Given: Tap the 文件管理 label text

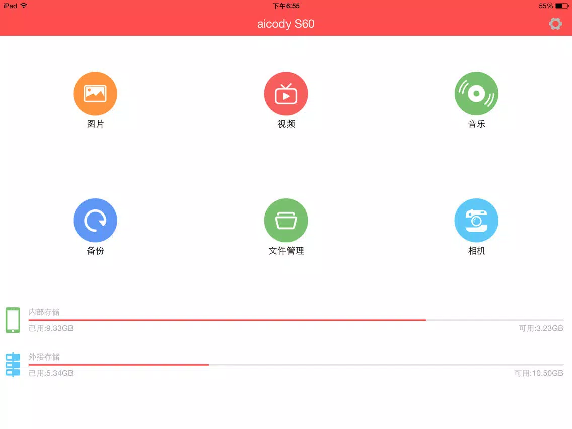Looking at the screenshot, I should click(286, 251).
